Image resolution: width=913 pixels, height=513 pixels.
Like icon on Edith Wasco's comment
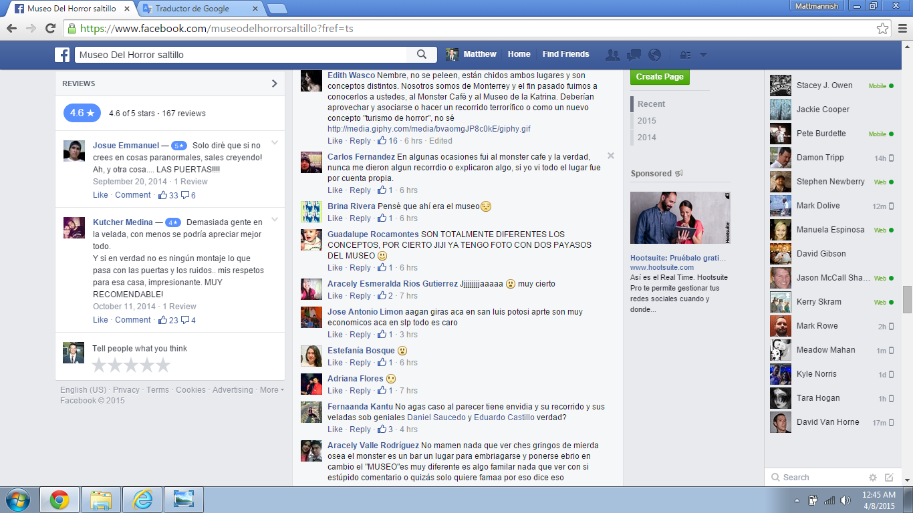pos(382,141)
